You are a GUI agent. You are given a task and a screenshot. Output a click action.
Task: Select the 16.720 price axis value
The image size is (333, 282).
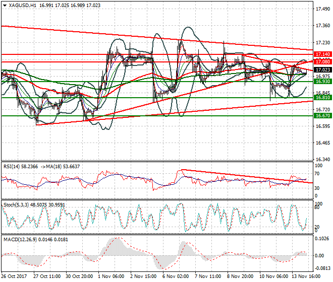pyautogui.click(x=323, y=110)
